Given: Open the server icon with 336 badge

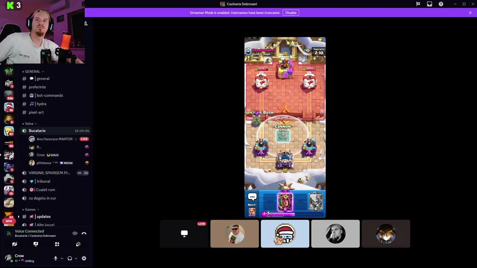Looking at the screenshot, I should [9, 95].
